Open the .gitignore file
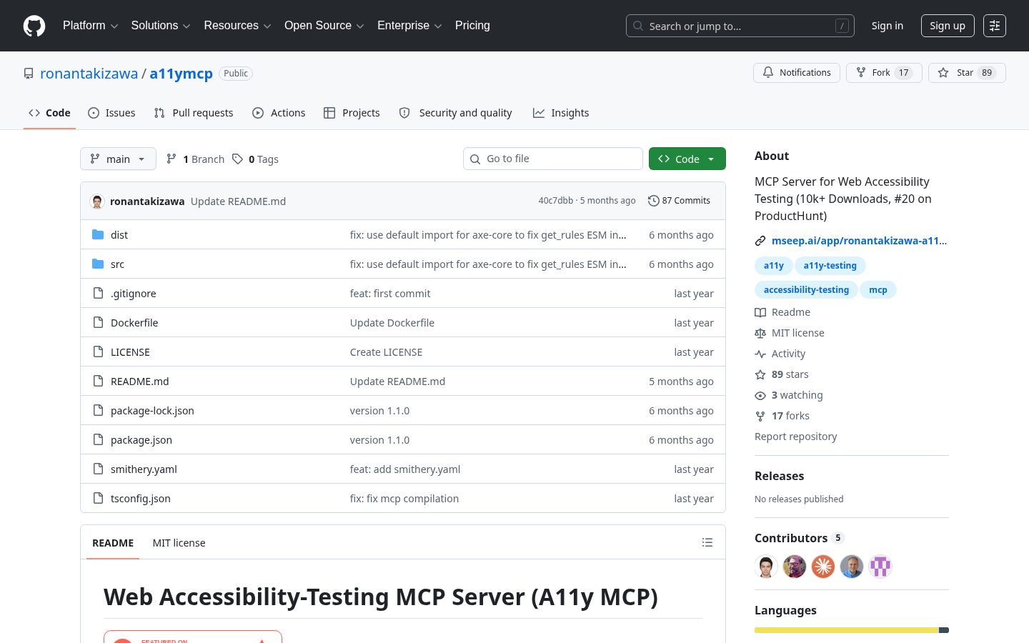This screenshot has height=643, width=1029. [133, 294]
